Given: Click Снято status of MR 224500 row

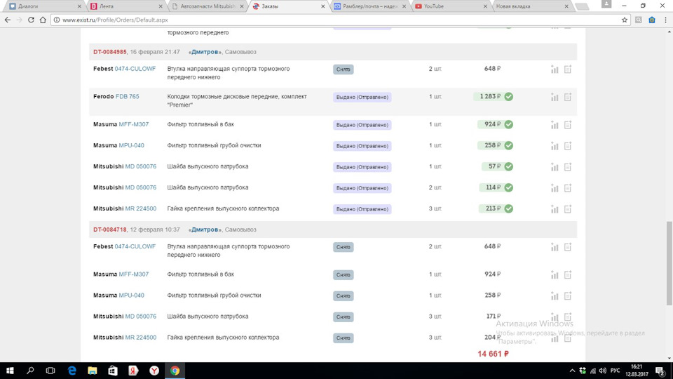Looking at the screenshot, I should click(x=344, y=338).
